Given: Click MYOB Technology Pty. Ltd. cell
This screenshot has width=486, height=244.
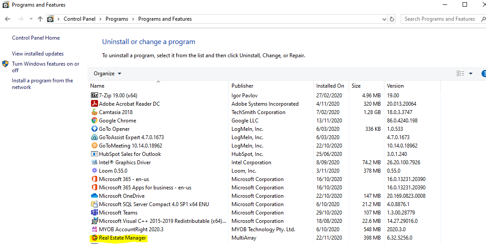Looking at the screenshot, I should pyautogui.click(x=263, y=229).
